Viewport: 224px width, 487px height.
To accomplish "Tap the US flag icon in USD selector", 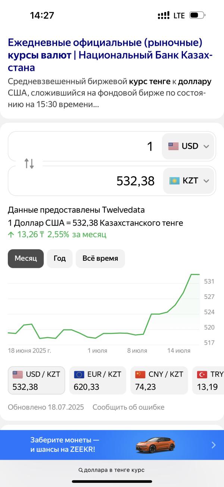I will pos(173,146).
